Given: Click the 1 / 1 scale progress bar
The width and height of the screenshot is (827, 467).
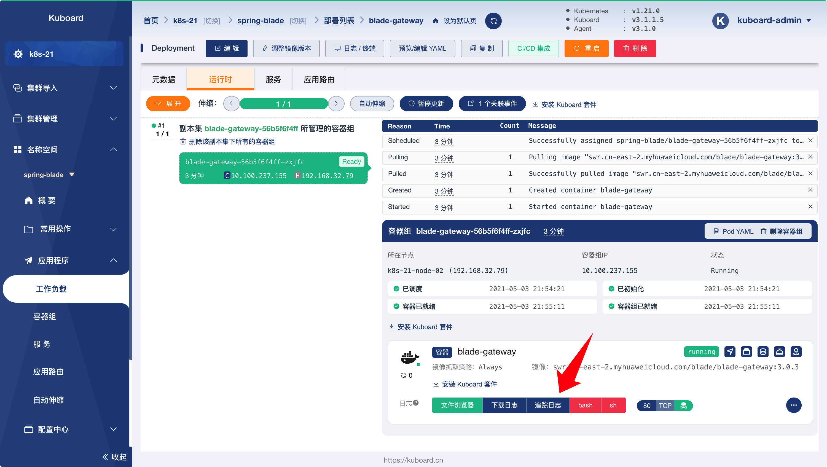Looking at the screenshot, I should [x=283, y=104].
